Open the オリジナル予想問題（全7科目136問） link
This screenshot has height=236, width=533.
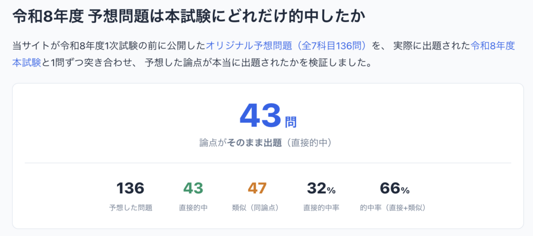pos(287,46)
